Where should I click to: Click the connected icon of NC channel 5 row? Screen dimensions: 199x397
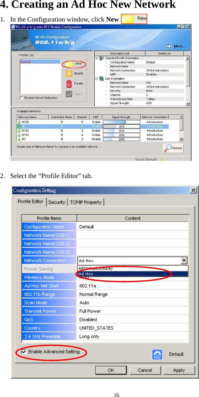pyautogui.click(x=19, y=126)
